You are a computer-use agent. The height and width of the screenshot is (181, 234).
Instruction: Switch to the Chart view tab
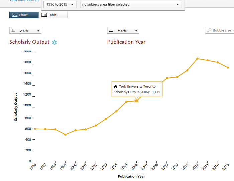click(24, 15)
